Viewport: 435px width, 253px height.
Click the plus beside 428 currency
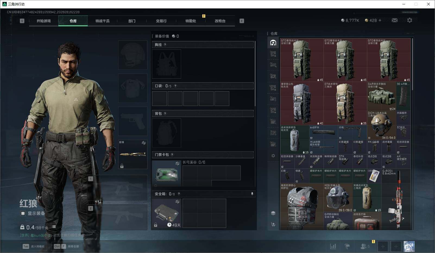pyautogui.click(x=380, y=20)
